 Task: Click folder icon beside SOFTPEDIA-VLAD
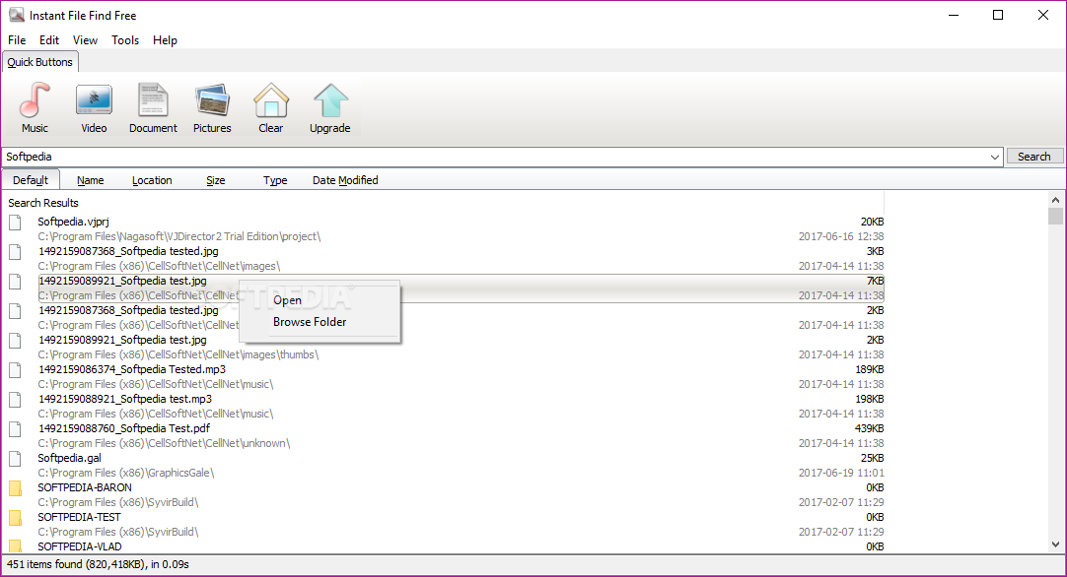click(15, 545)
